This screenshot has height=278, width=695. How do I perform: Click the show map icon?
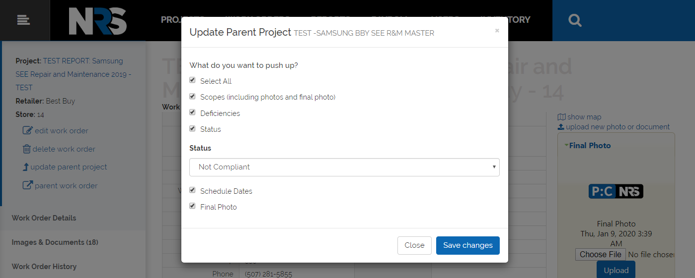point(561,117)
